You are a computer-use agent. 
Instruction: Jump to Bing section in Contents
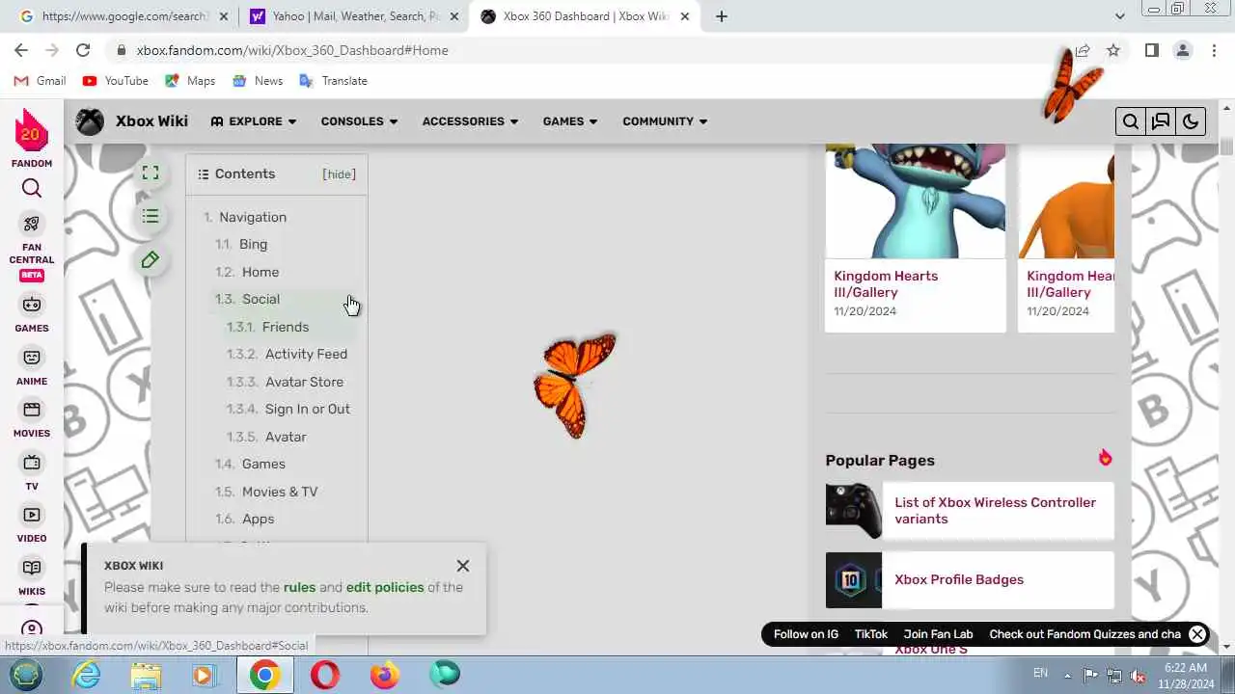(253, 245)
